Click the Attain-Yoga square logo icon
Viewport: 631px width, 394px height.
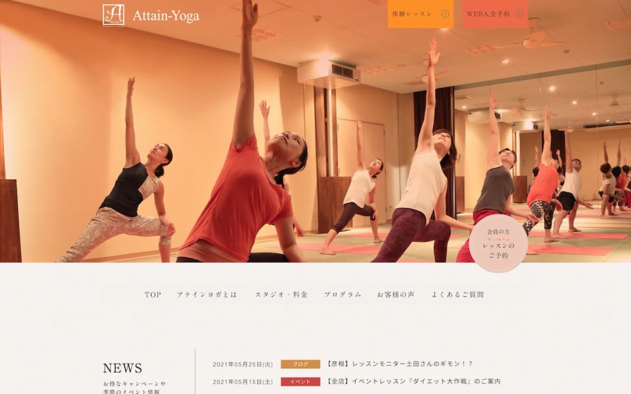click(113, 15)
